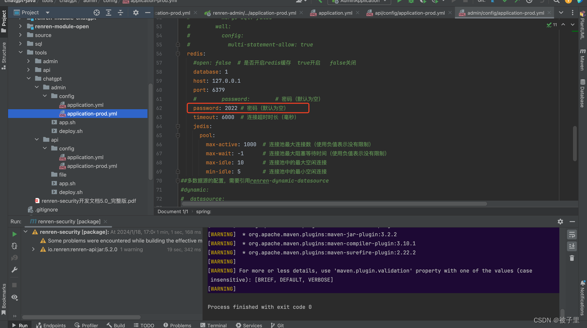This screenshot has width=587, height=328.
Task: Select opened file locator in Project panel
Action: (96, 13)
